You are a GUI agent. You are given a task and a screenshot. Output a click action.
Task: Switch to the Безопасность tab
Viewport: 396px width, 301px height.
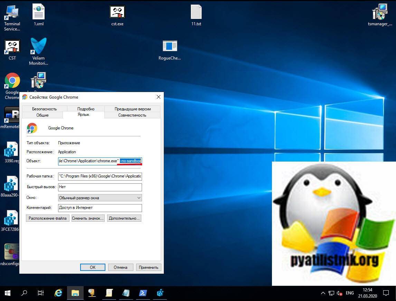pos(44,109)
